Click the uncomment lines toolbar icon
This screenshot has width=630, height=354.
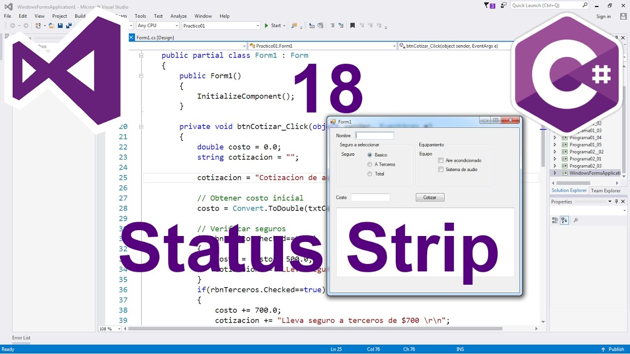[341, 26]
